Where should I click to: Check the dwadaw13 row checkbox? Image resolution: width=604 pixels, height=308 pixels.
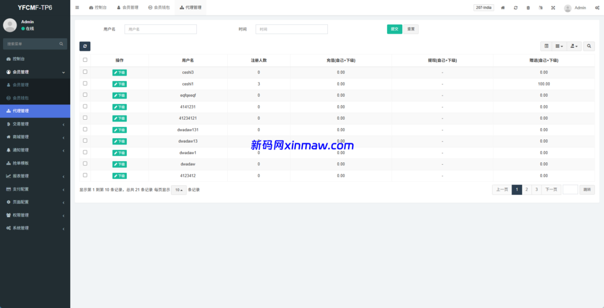click(85, 140)
